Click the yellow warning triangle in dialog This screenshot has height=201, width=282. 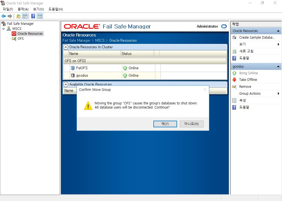[88, 106]
